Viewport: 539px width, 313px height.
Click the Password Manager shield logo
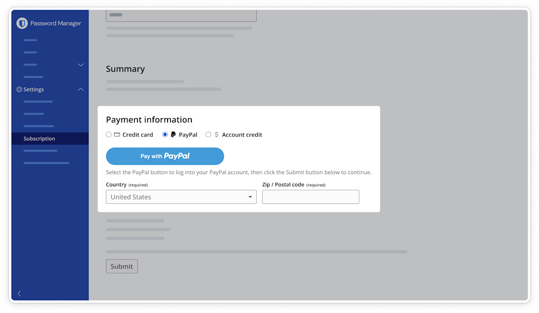[x=22, y=23]
